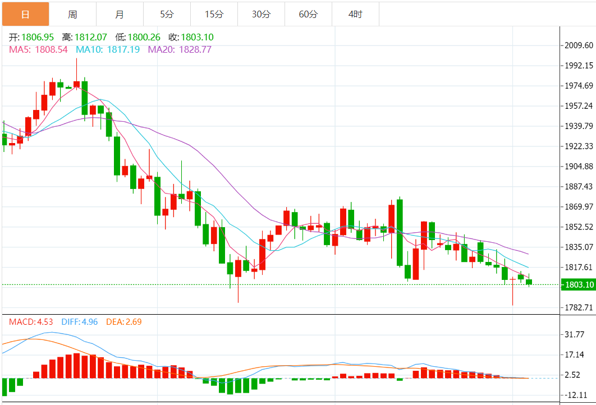Click the 17.14 MACD axis label

(x=574, y=355)
